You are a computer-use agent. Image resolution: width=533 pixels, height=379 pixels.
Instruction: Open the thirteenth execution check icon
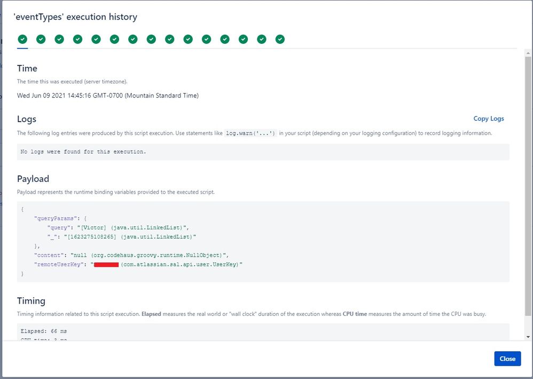coord(243,39)
